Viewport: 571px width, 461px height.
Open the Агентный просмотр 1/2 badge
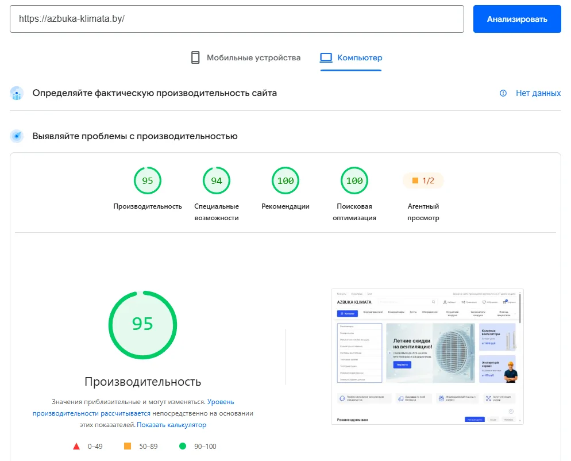(x=423, y=180)
